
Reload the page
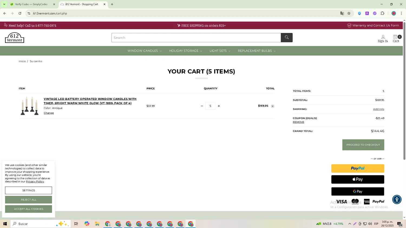click(20, 13)
